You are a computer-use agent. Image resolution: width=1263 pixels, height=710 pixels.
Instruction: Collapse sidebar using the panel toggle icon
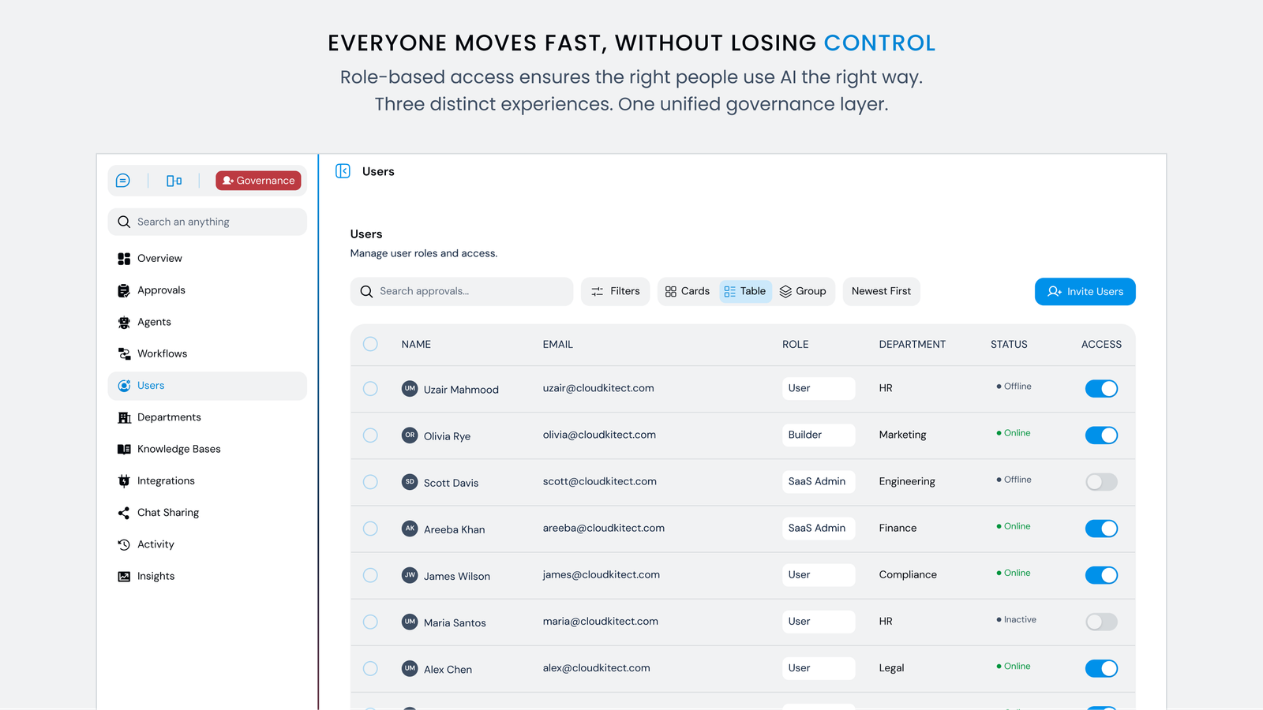click(x=343, y=171)
